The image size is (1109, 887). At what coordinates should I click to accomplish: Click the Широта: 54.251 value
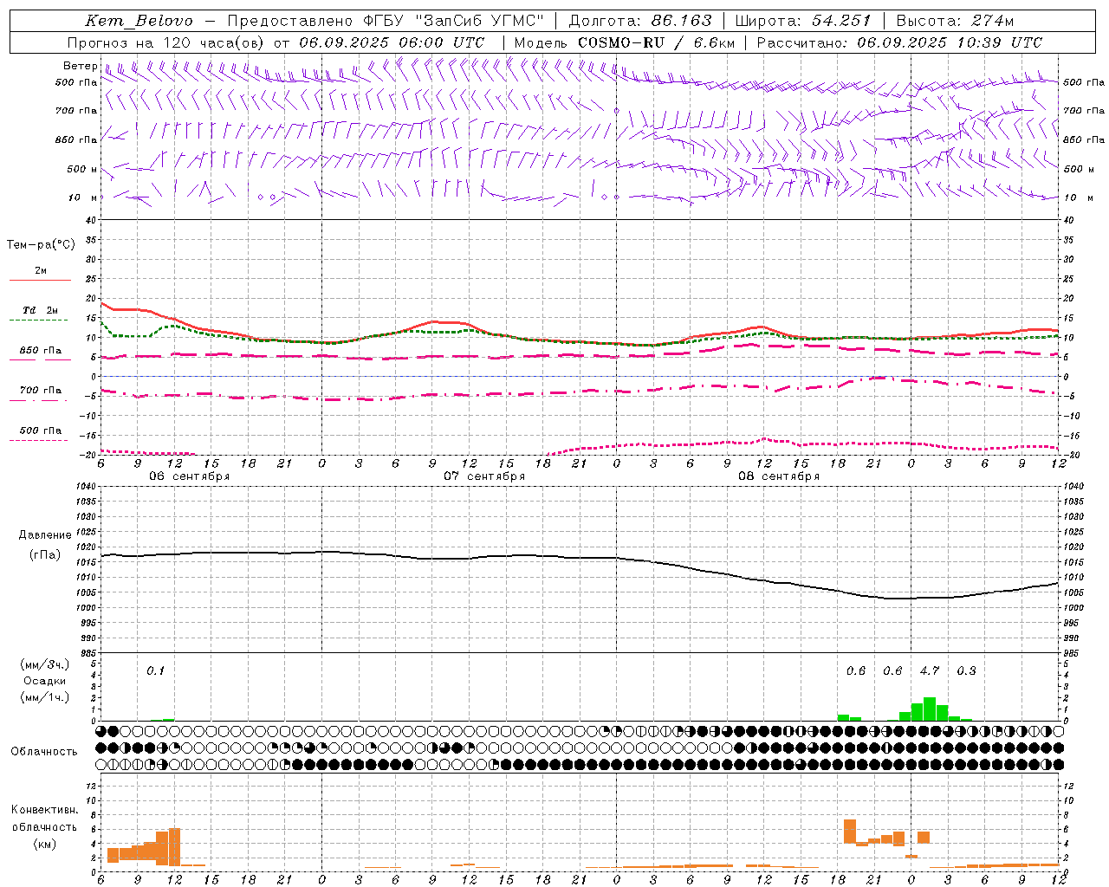tap(803, 21)
